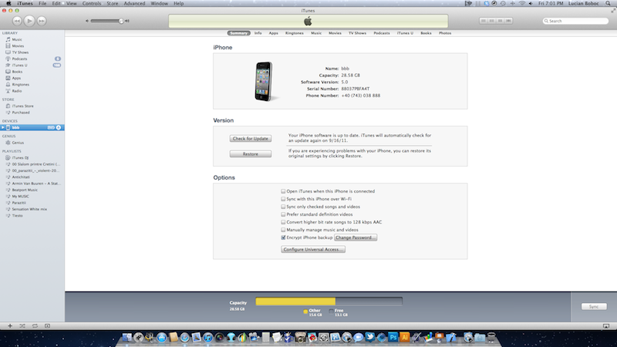Toggle shuffle at the sidebar bottom

(x=22, y=325)
